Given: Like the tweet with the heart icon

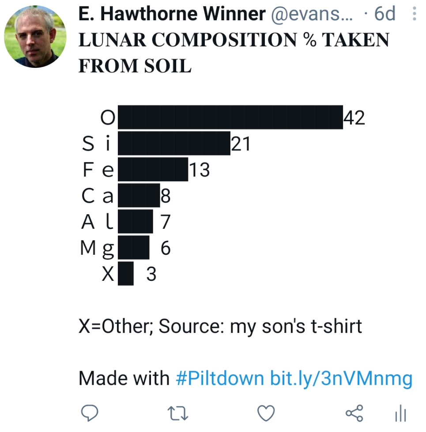Looking at the screenshot, I should (x=266, y=413).
